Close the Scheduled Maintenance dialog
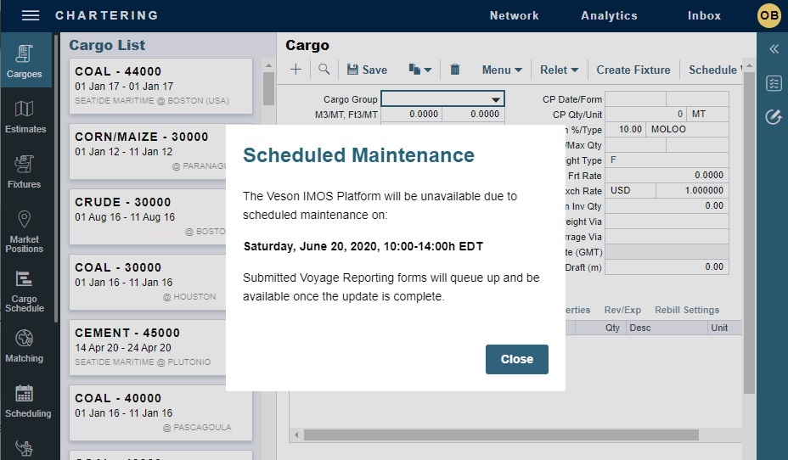The width and height of the screenshot is (788, 460). pyautogui.click(x=516, y=359)
